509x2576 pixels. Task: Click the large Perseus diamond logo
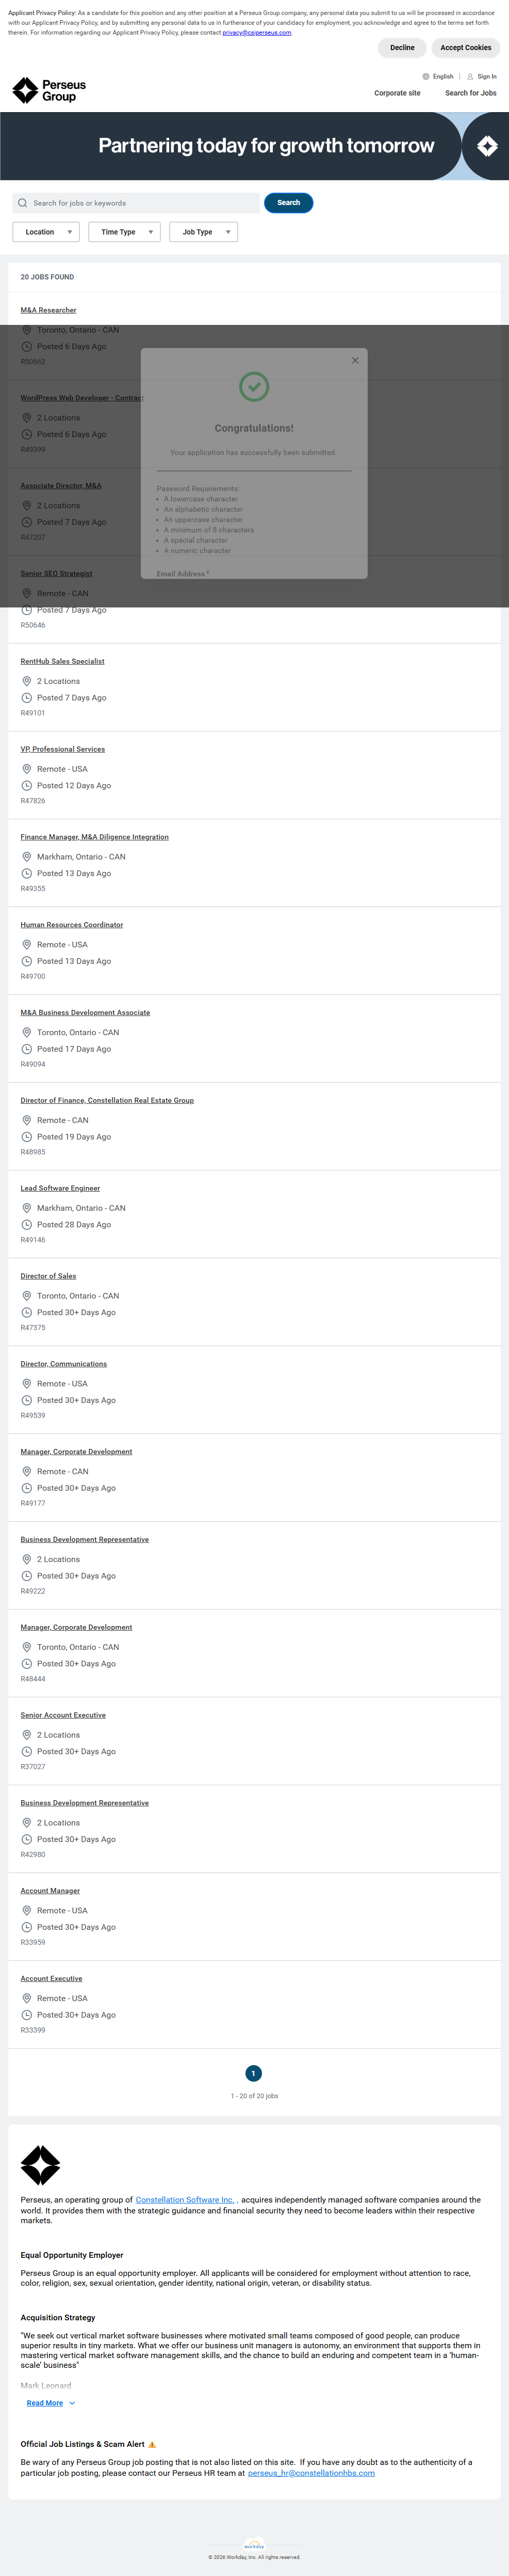click(41, 2165)
